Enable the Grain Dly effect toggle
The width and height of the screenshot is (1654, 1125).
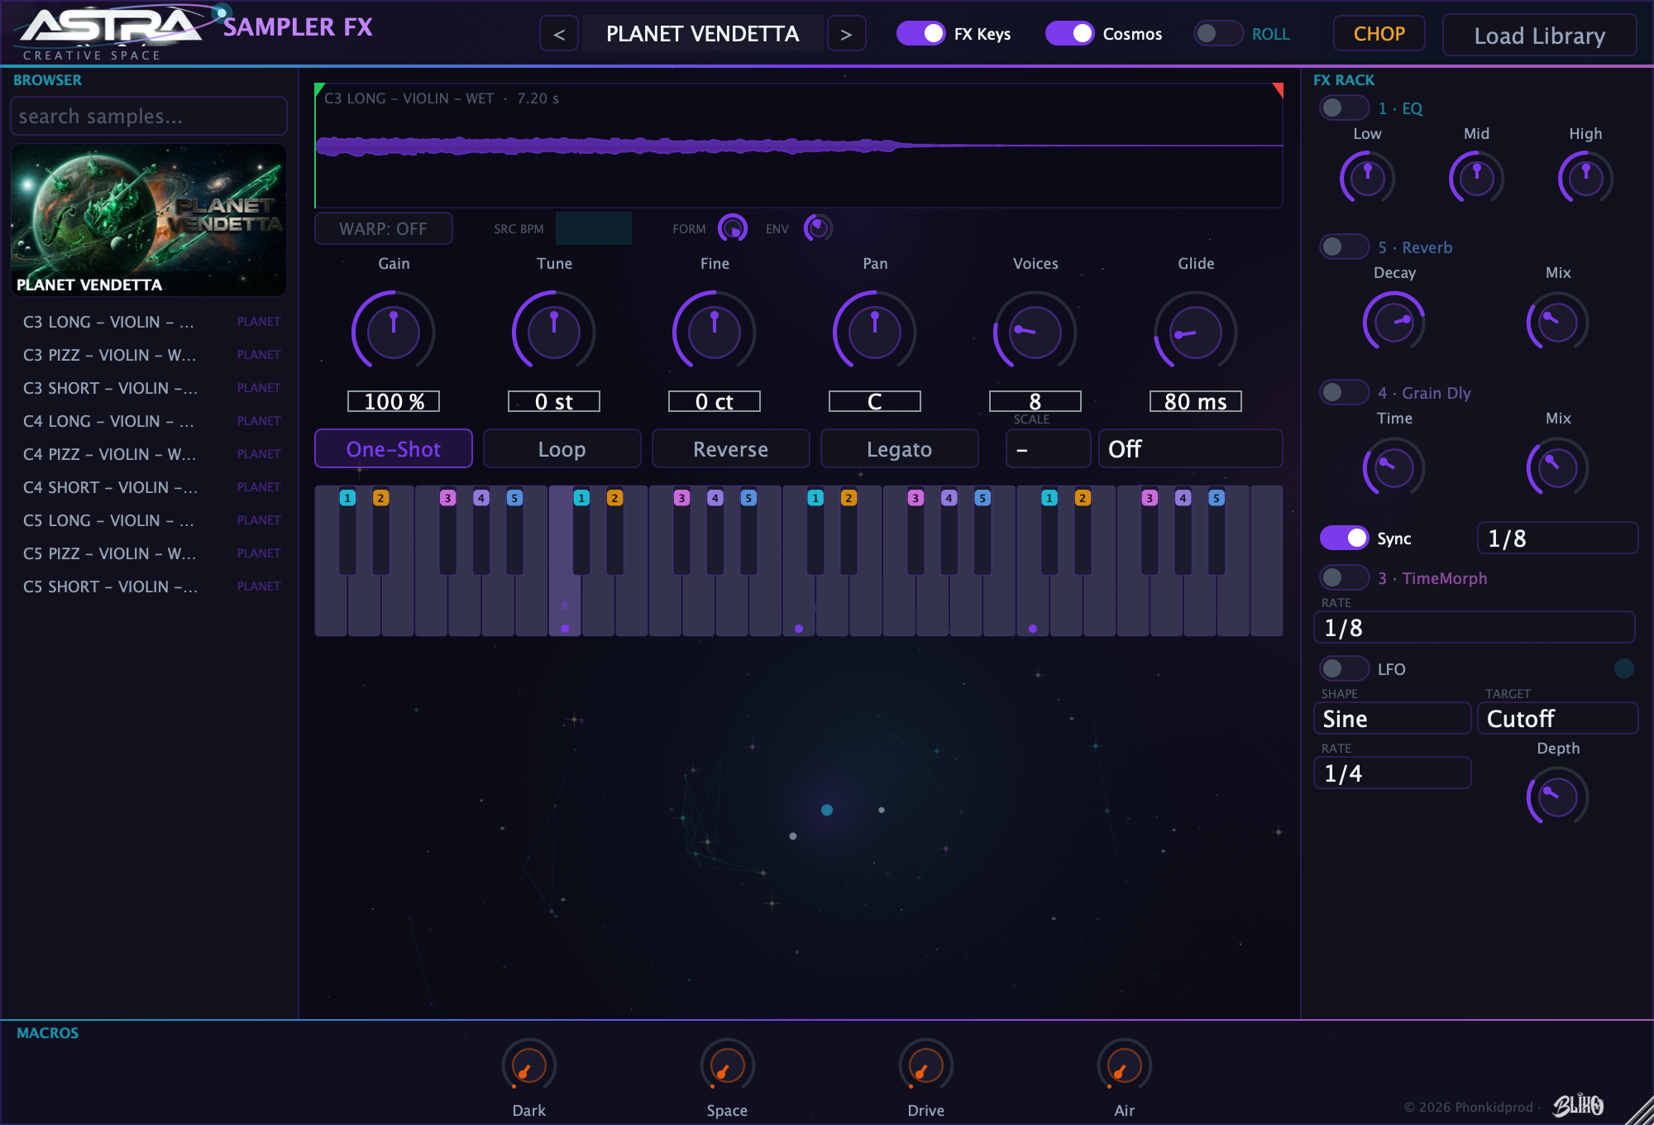tap(1345, 392)
